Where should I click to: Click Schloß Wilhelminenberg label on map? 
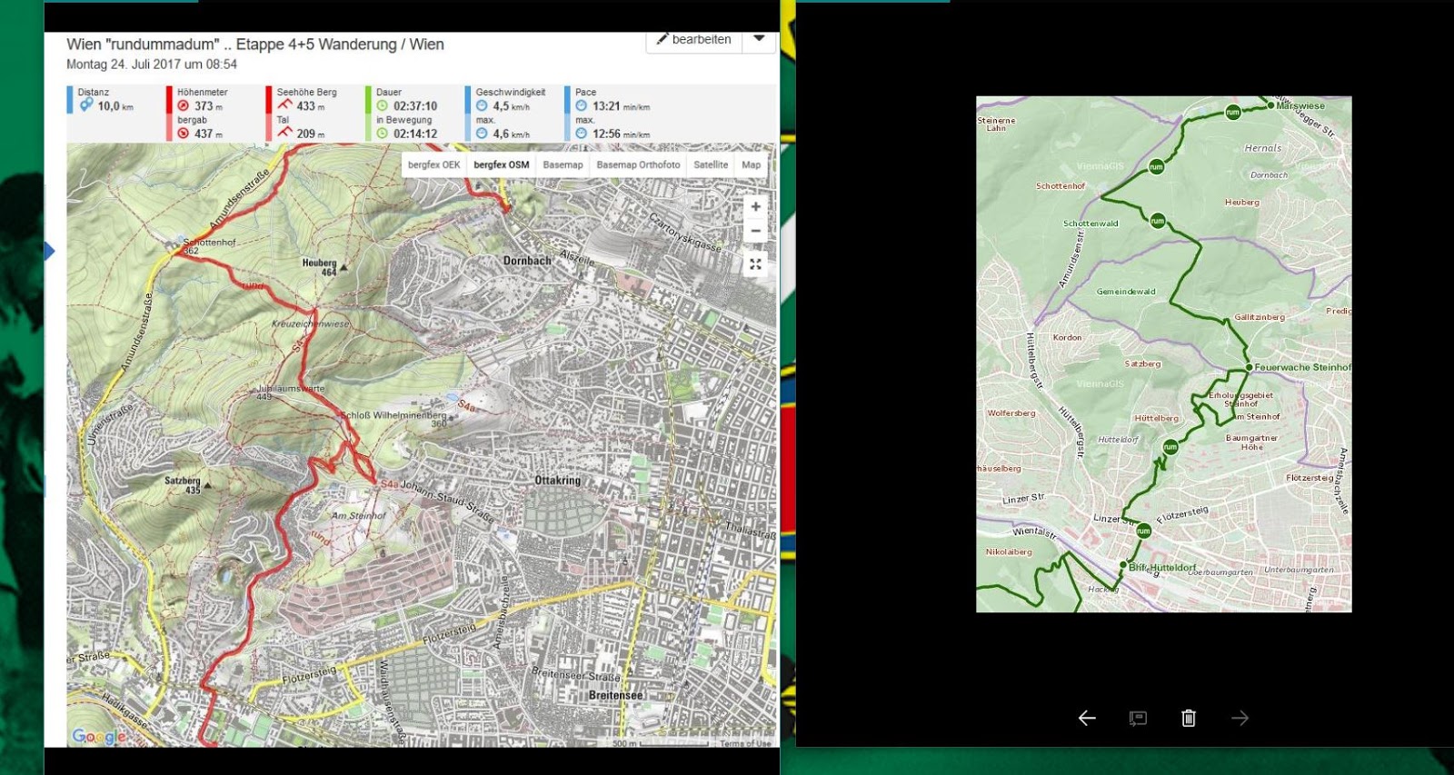(x=393, y=415)
